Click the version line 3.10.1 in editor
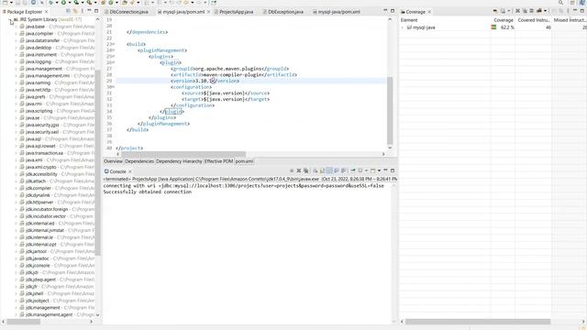This screenshot has width=587, height=330. (205, 81)
